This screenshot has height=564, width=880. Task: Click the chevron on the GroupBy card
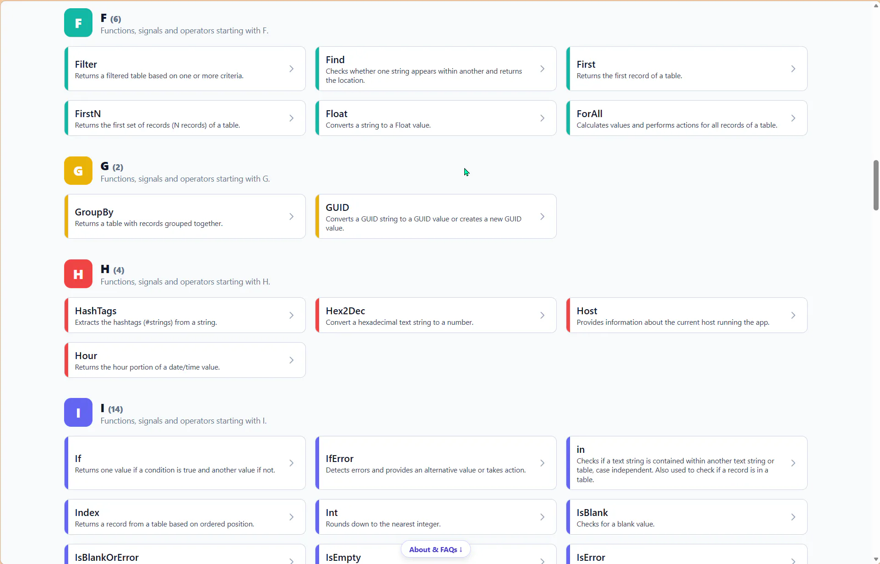pyautogui.click(x=292, y=216)
